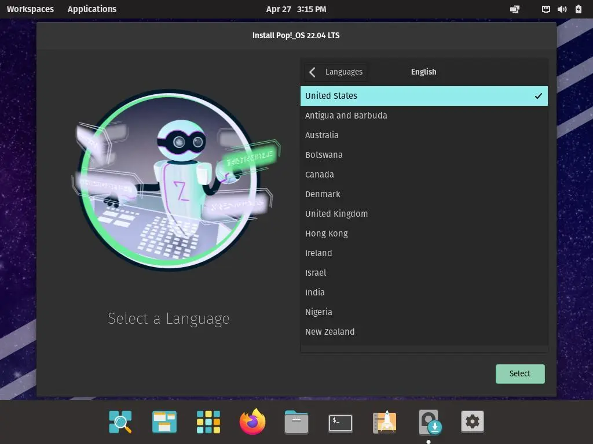Screen dimensions: 593x444
Task: Open the clock showing Apr 27 3:15 PM
Action: (296, 9)
